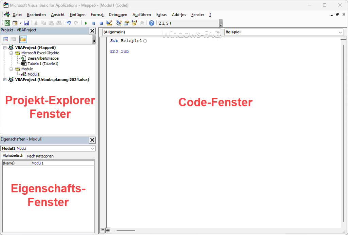Screen dimensions: 348x235
Task: Open the Debuggen menu
Action: [118, 15]
